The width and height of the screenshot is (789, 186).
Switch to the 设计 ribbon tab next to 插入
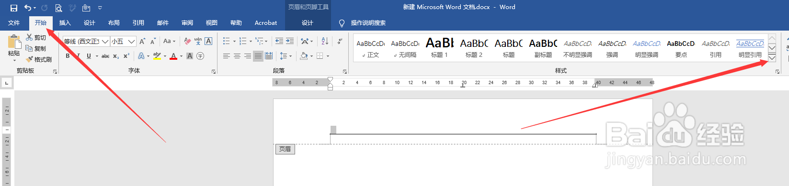click(x=90, y=23)
